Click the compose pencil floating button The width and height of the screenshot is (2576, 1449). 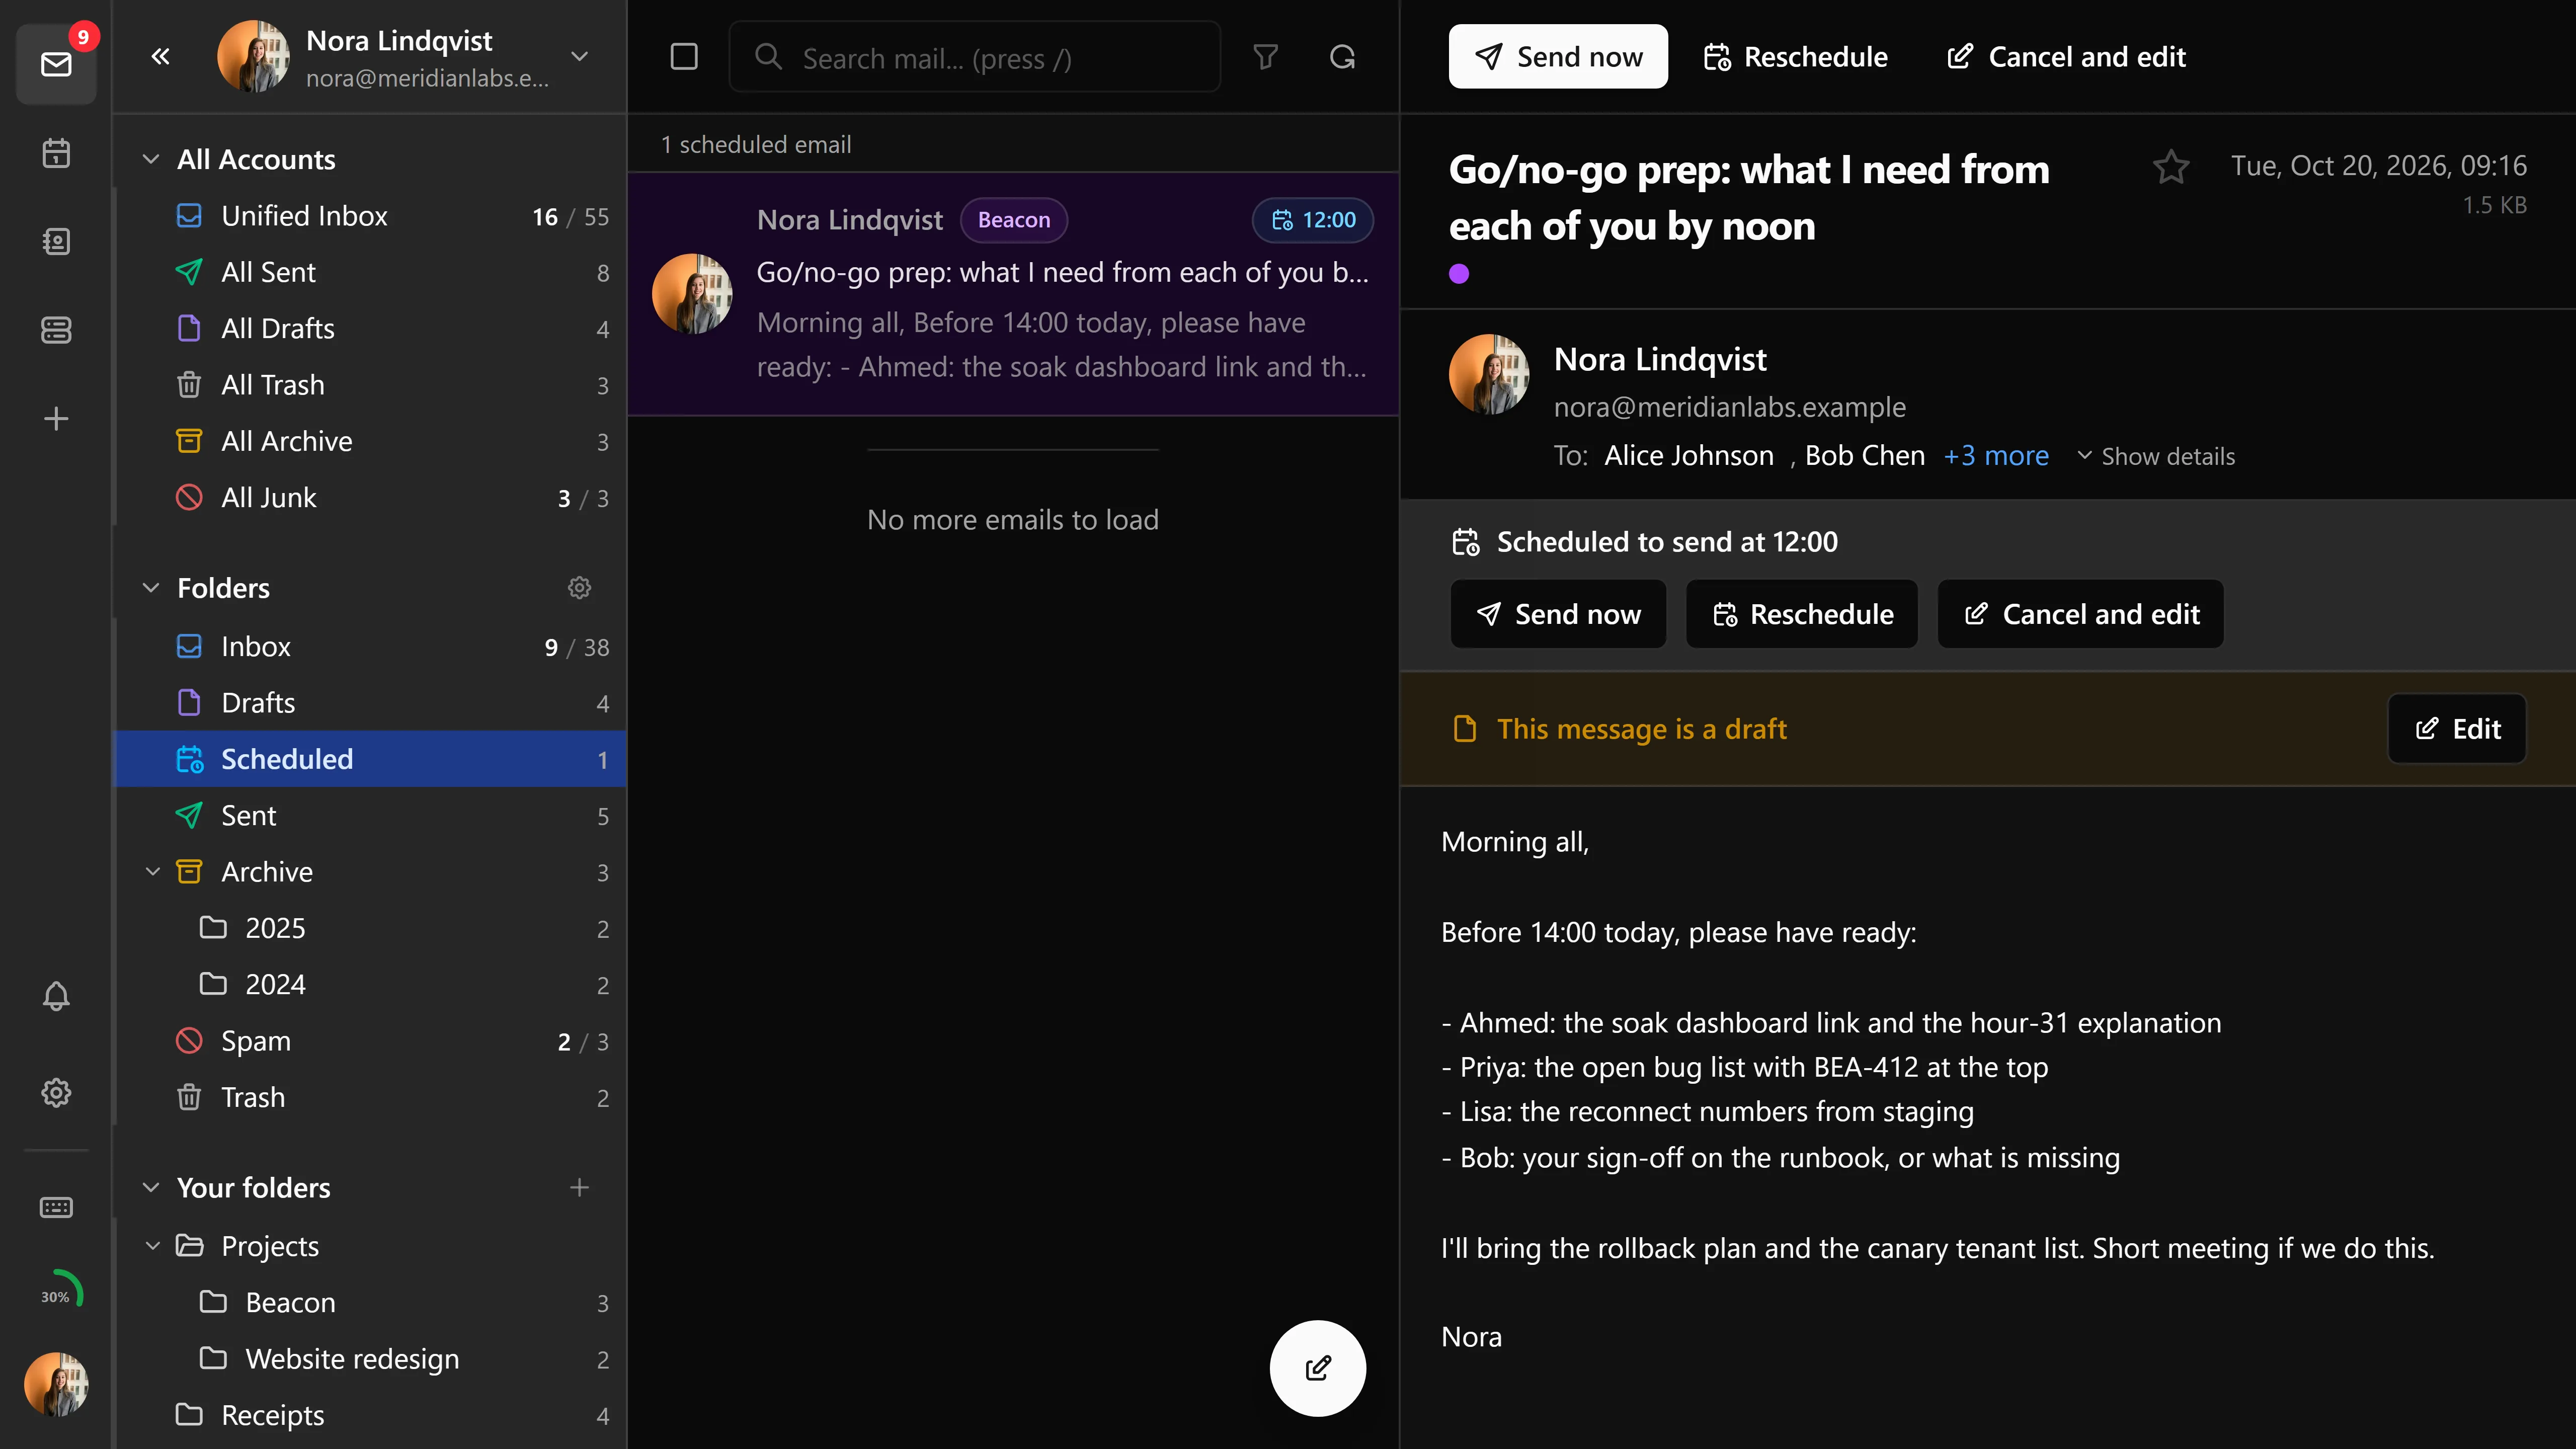pos(1318,1368)
